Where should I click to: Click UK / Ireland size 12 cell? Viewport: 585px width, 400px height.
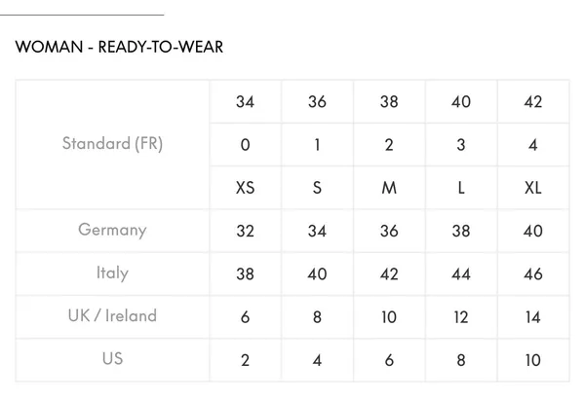pos(461,317)
